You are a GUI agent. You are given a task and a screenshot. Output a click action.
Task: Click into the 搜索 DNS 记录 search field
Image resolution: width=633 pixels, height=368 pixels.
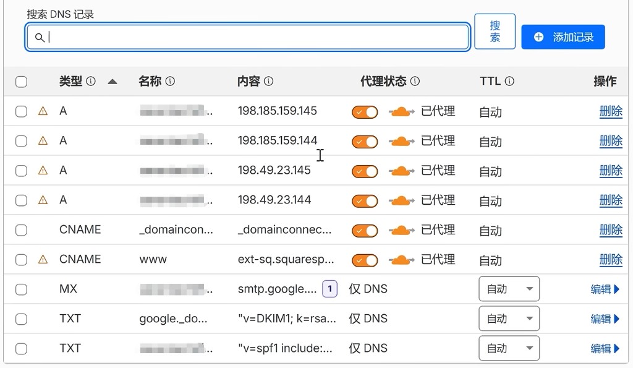(247, 37)
